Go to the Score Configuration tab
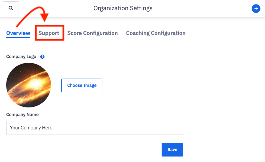This screenshot has height=162, width=265. [92, 33]
